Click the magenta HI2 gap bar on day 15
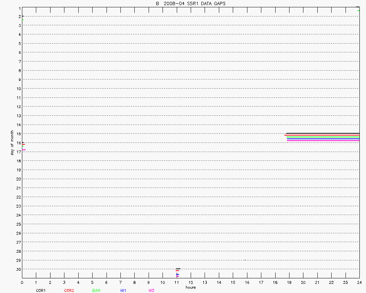 [x=322, y=141]
